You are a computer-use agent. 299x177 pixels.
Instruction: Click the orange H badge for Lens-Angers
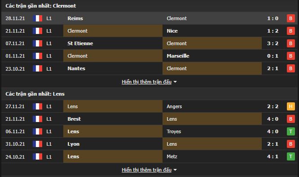point(290,106)
